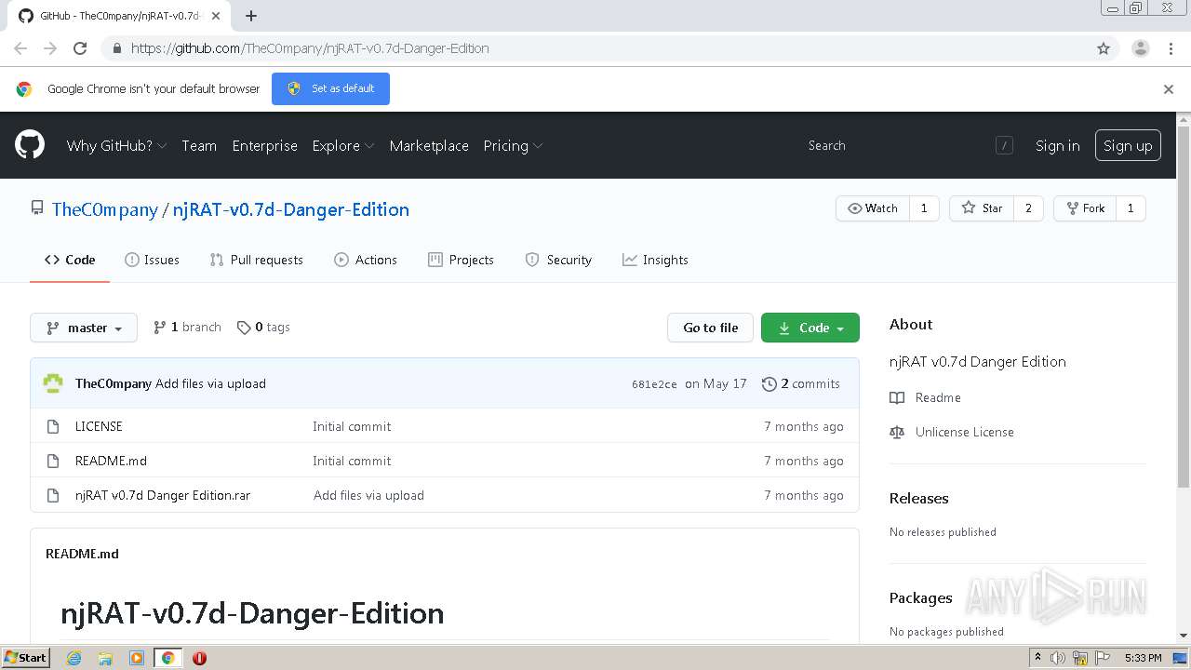The width and height of the screenshot is (1191, 670).
Task: Click the Chrome address bar URL
Action: coord(310,48)
